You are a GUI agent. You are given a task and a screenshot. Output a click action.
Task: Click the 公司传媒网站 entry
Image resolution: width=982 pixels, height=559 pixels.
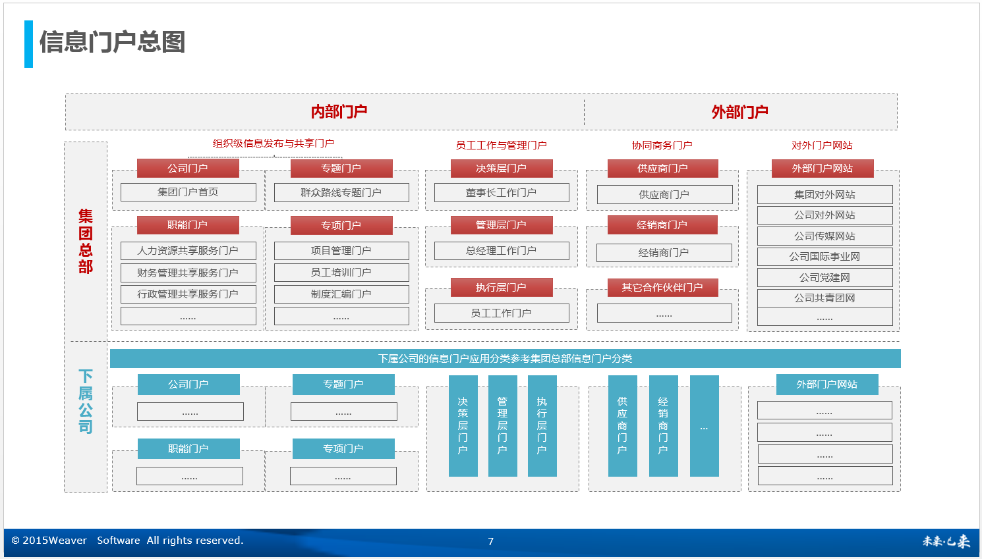[824, 236]
